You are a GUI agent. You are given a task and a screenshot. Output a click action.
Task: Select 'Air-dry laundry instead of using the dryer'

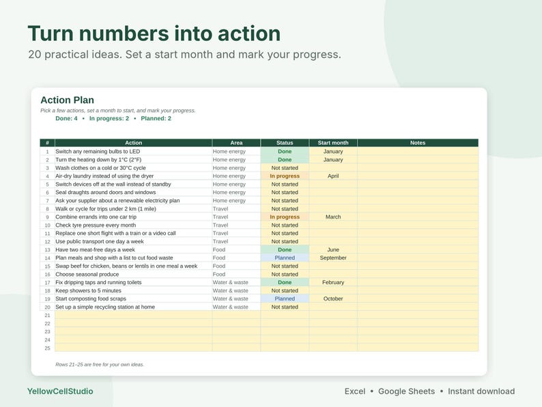coord(133,176)
